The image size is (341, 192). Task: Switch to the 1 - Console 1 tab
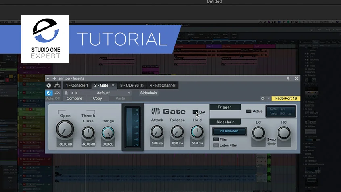(77, 85)
